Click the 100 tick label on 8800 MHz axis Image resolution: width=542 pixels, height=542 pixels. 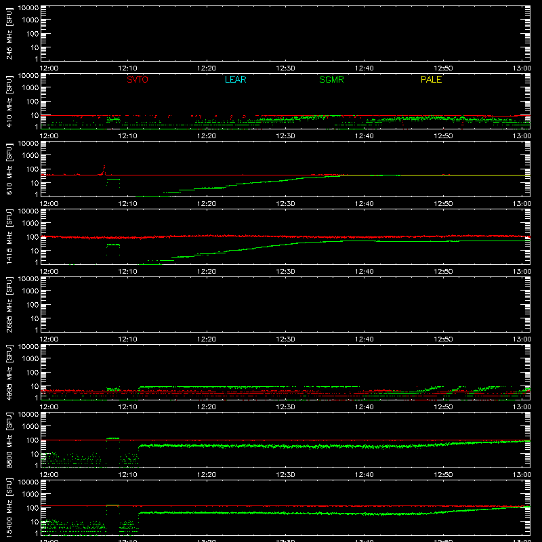coord(33,440)
